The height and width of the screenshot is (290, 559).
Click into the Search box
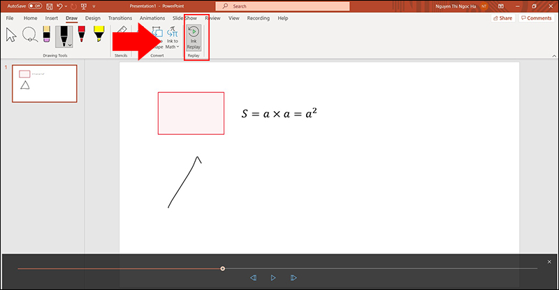pos(282,6)
